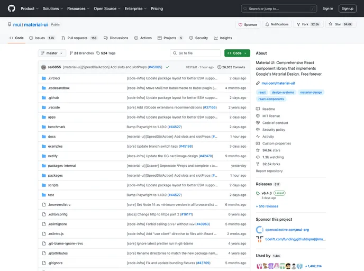Click Report repository link
The width and height of the screenshot is (364, 271).
point(269,171)
